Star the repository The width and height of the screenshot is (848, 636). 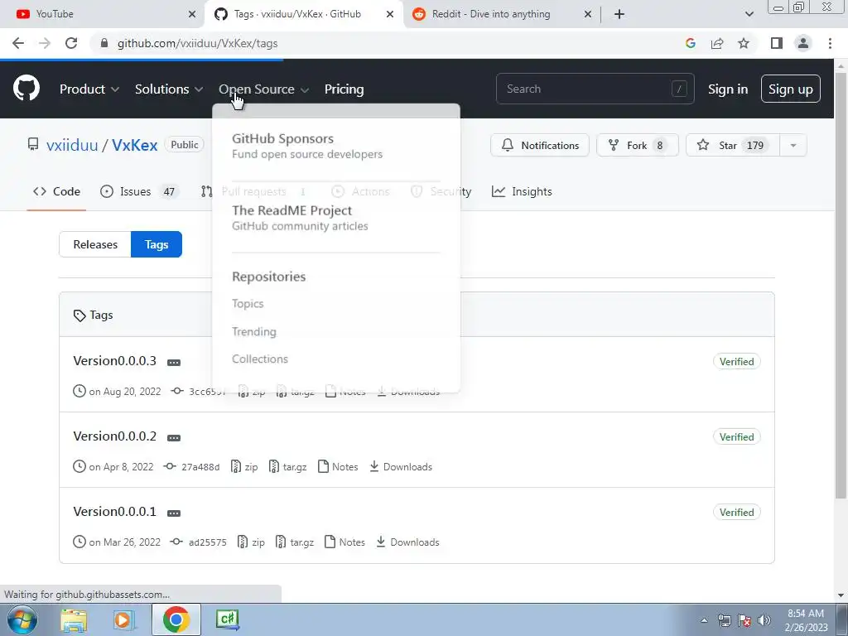coord(733,145)
